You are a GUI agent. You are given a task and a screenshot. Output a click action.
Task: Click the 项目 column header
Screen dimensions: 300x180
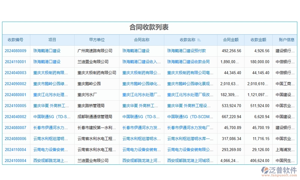pyautogui.click(x=52, y=40)
